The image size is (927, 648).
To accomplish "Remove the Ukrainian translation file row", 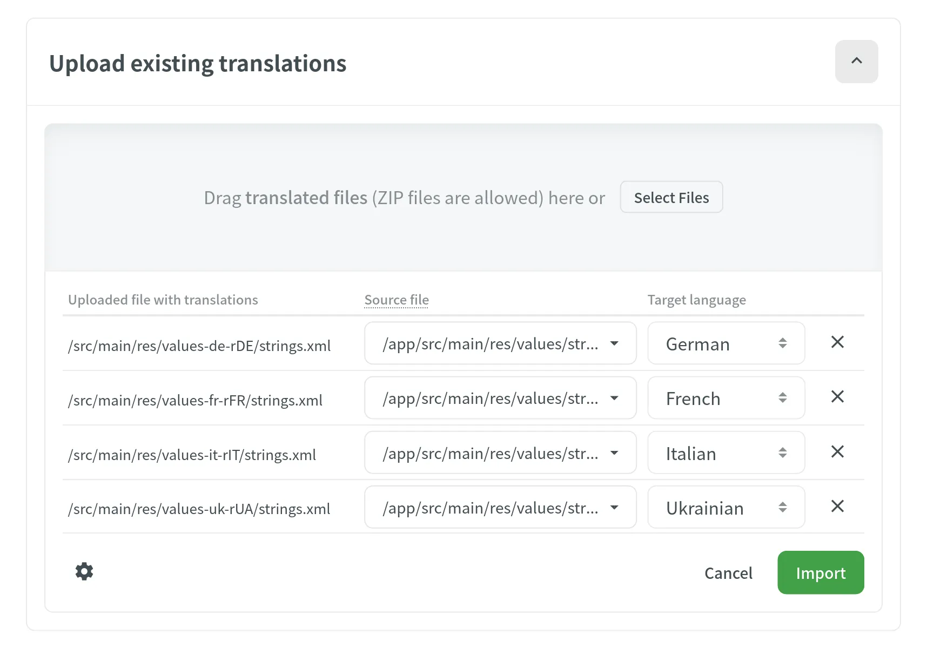I will [x=837, y=507].
